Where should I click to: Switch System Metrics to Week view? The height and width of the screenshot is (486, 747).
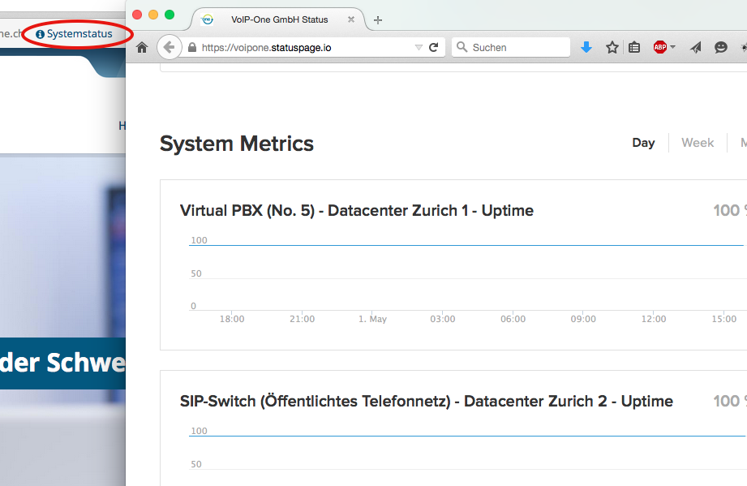coord(698,143)
